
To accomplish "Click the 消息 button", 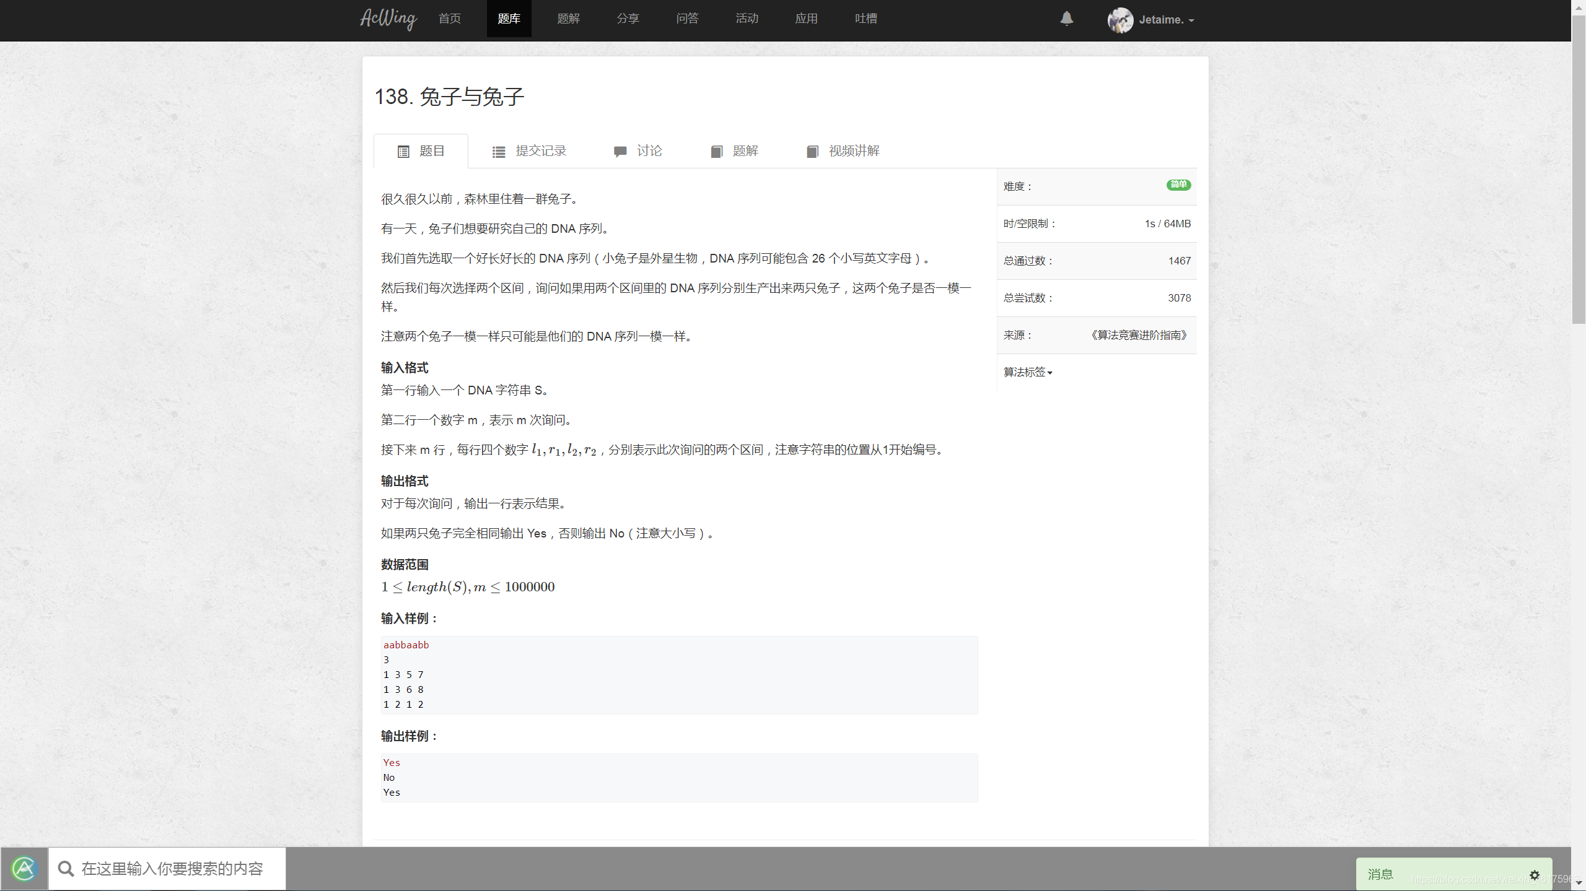I will (x=1382, y=874).
